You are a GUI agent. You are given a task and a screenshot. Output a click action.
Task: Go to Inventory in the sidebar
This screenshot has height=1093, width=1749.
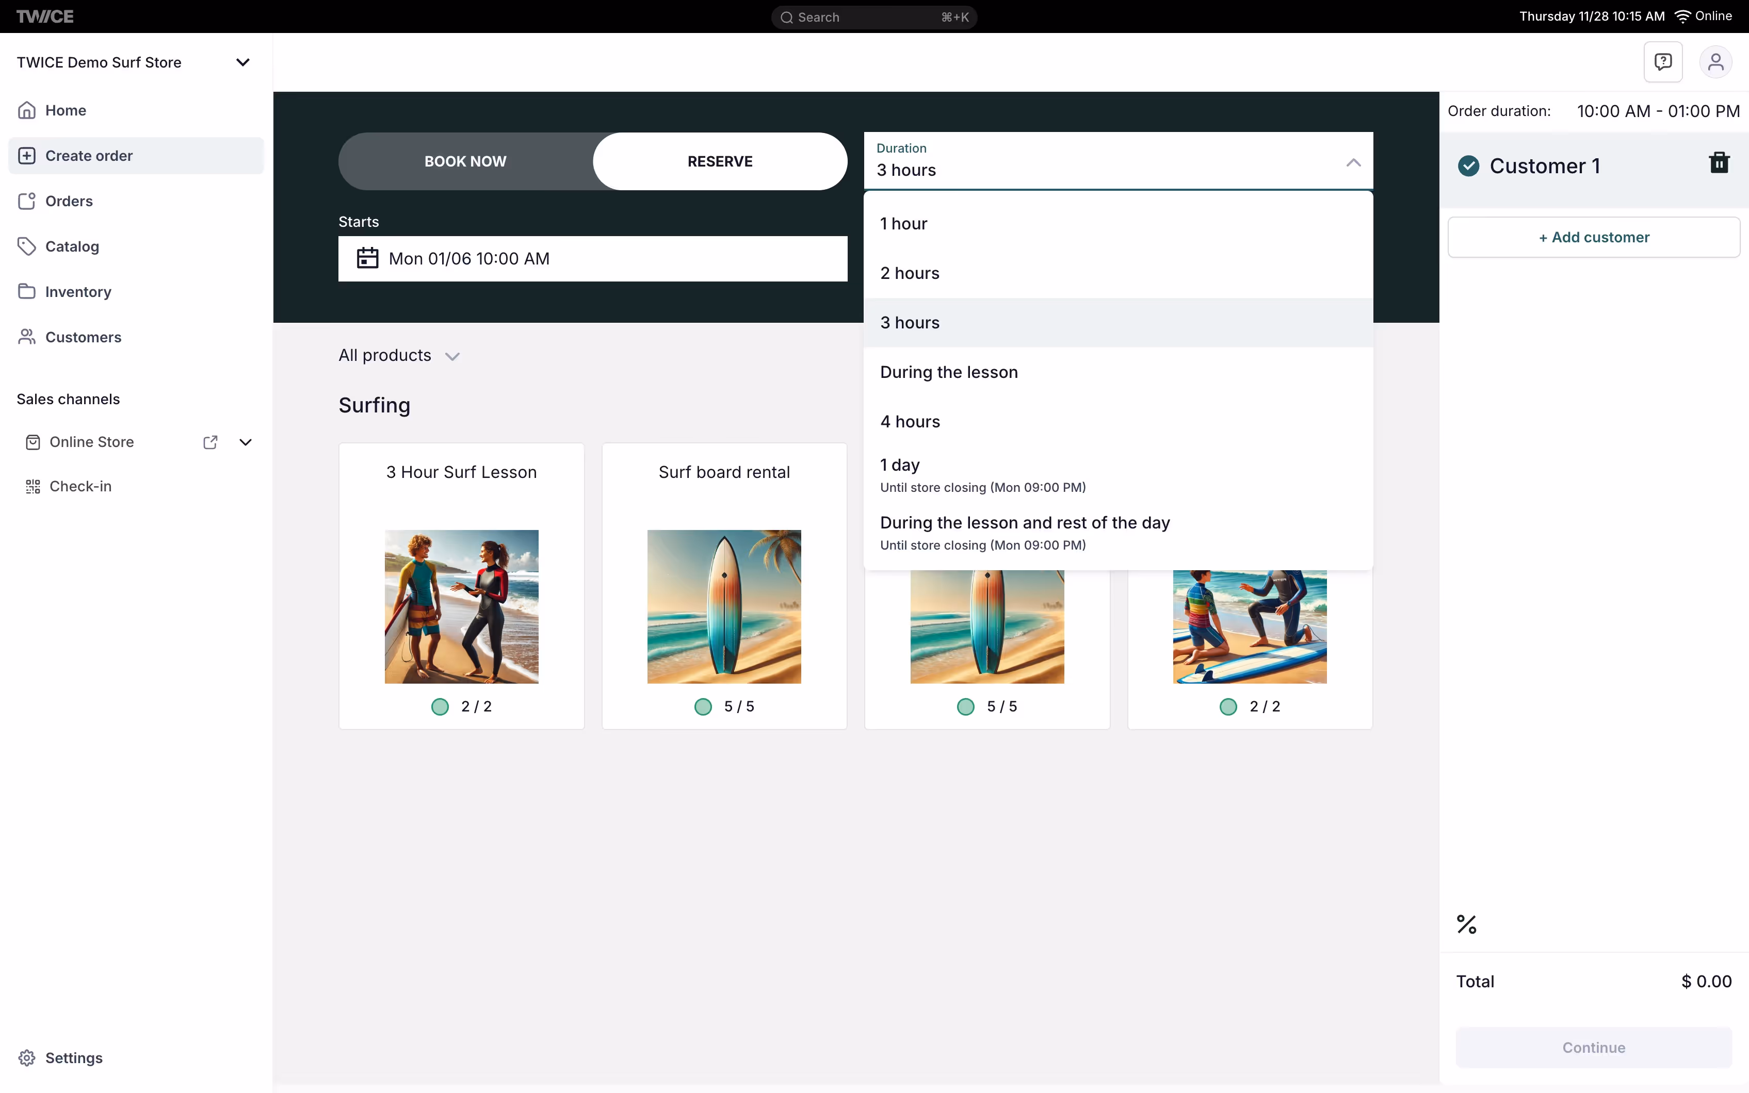click(77, 292)
